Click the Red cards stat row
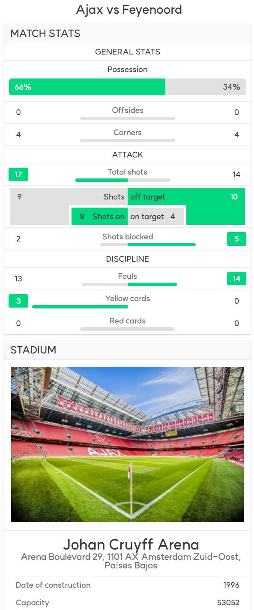 click(x=127, y=323)
